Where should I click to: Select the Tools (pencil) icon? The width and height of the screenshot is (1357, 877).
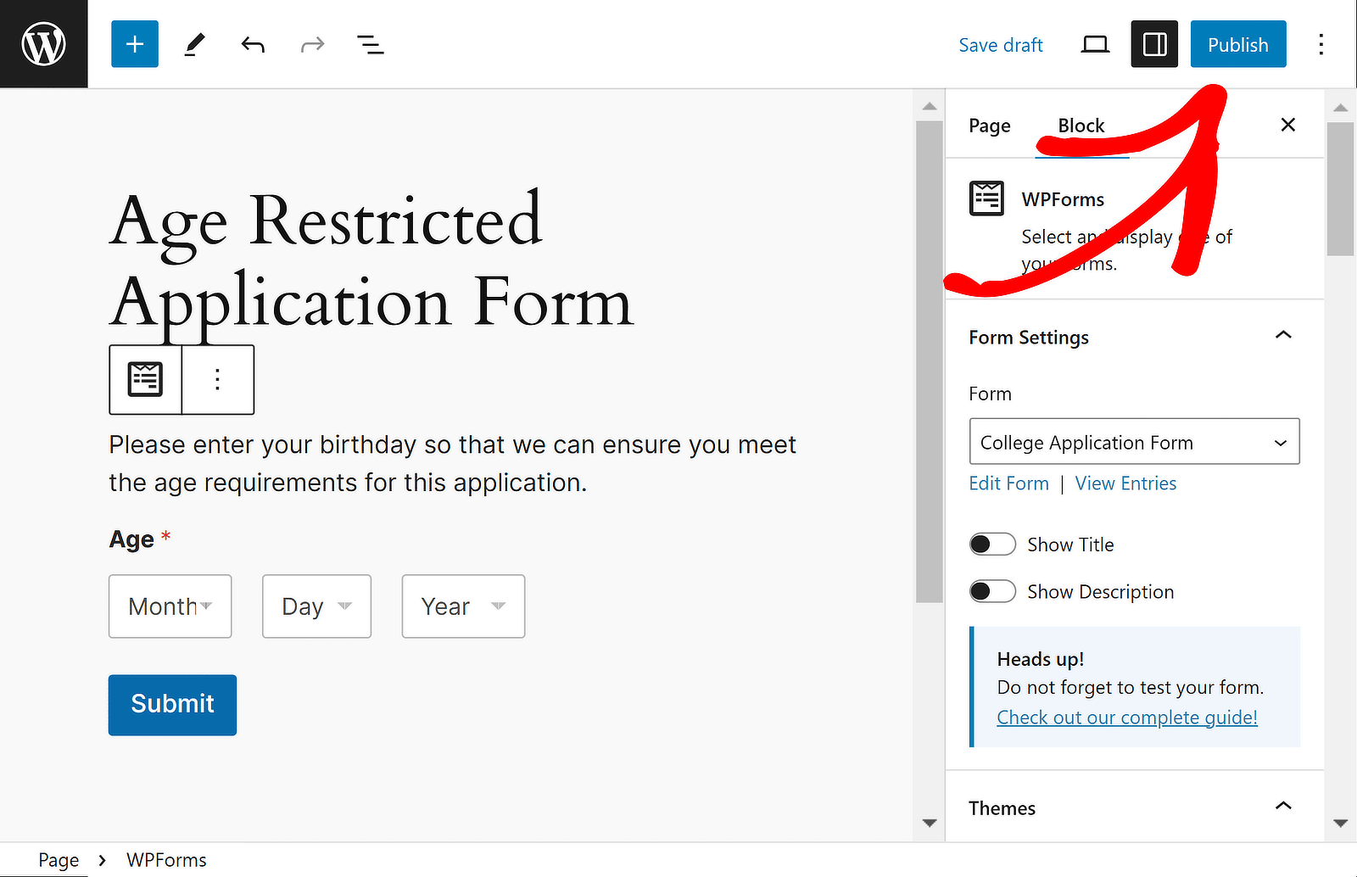193,44
